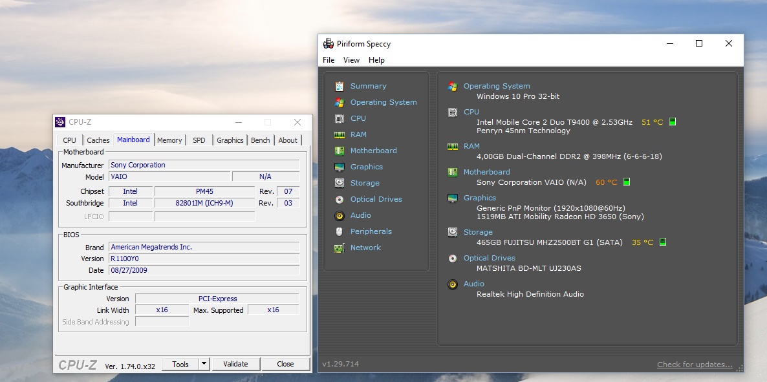Click the Close button in CPU-Z footer
This screenshot has height=382, width=767.
point(285,364)
